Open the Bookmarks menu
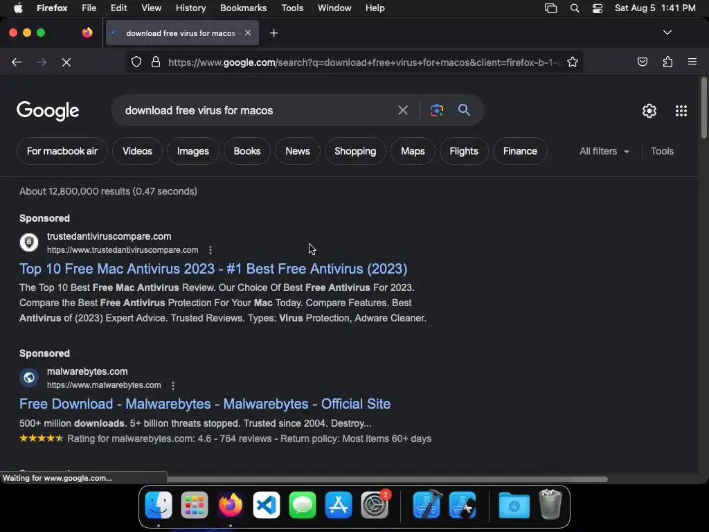The image size is (709, 532). tap(243, 8)
